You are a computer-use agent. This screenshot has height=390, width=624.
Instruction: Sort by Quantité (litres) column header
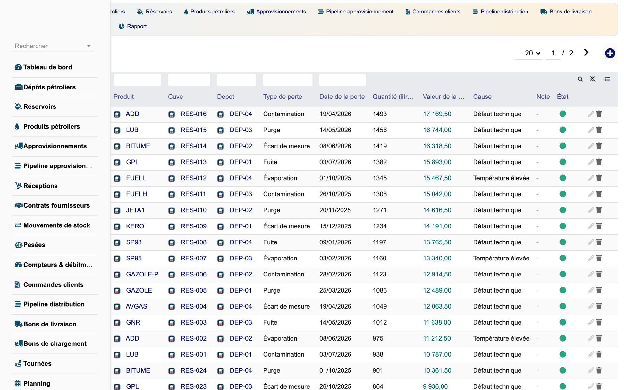393,97
